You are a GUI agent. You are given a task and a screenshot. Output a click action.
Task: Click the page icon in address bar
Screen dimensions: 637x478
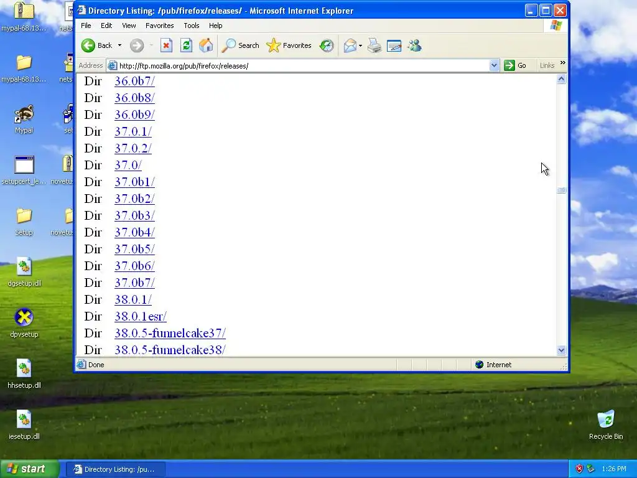[113, 65]
